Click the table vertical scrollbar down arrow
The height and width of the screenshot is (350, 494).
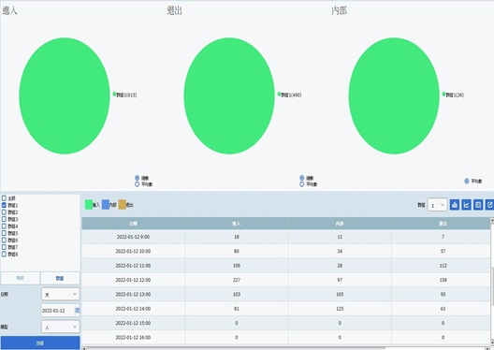(x=492, y=343)
